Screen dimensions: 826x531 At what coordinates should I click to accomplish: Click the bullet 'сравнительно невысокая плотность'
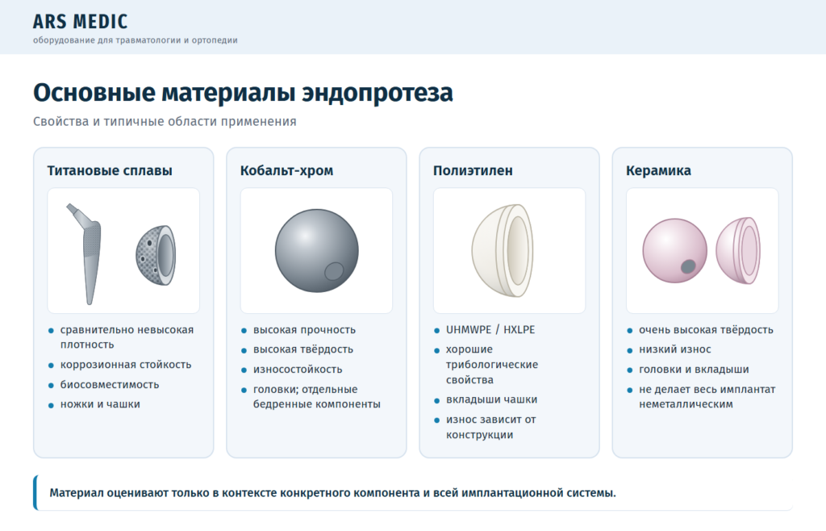tap(127, 337)
